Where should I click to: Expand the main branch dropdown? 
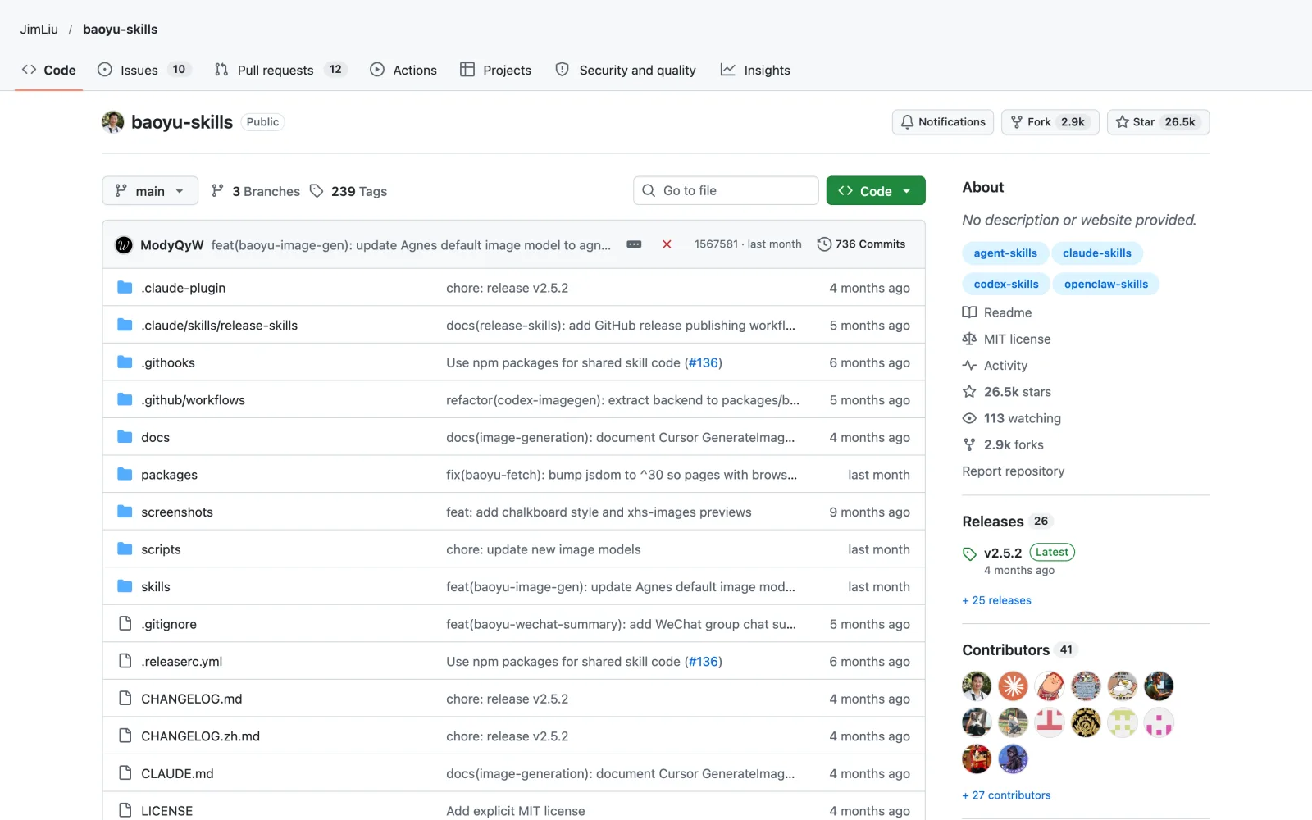(x=150, y=191)
